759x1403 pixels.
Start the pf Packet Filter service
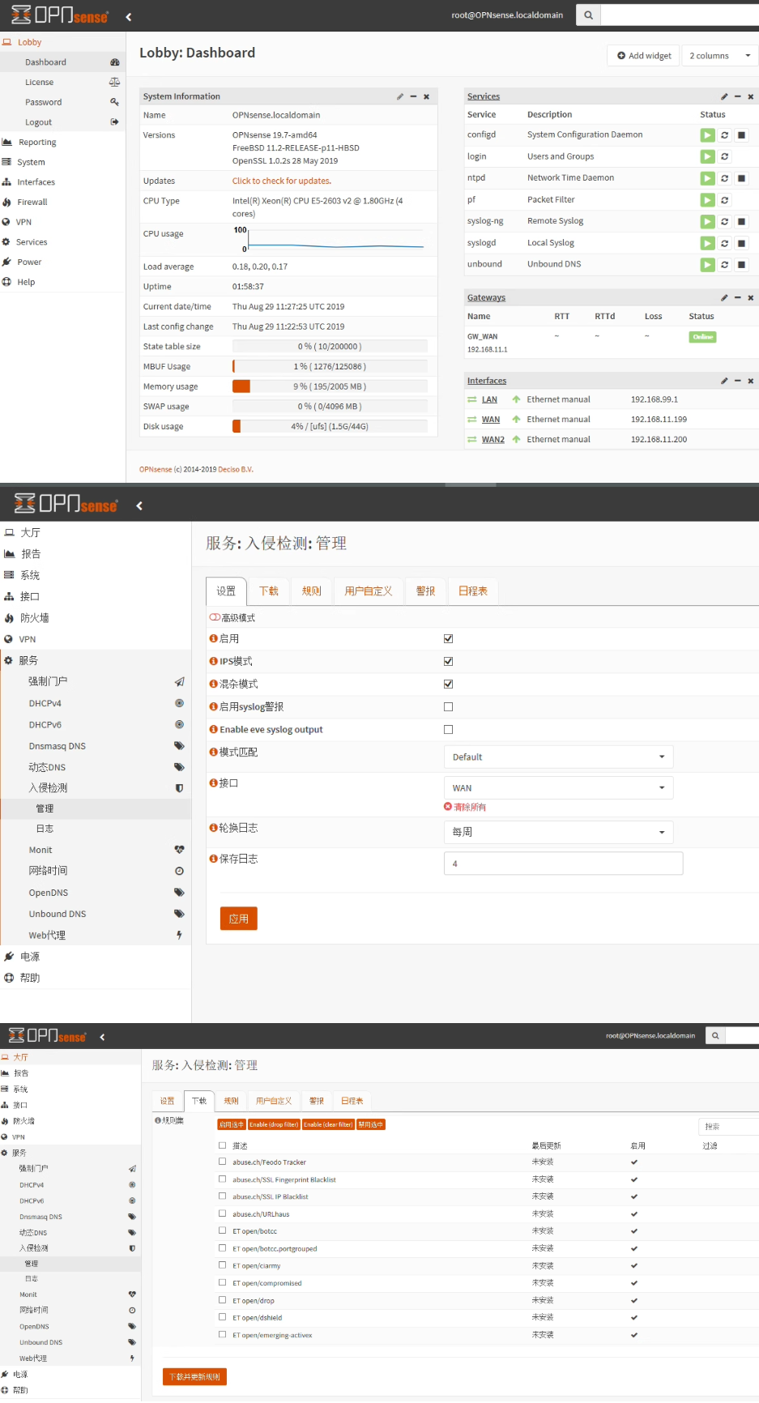(707, 200)
